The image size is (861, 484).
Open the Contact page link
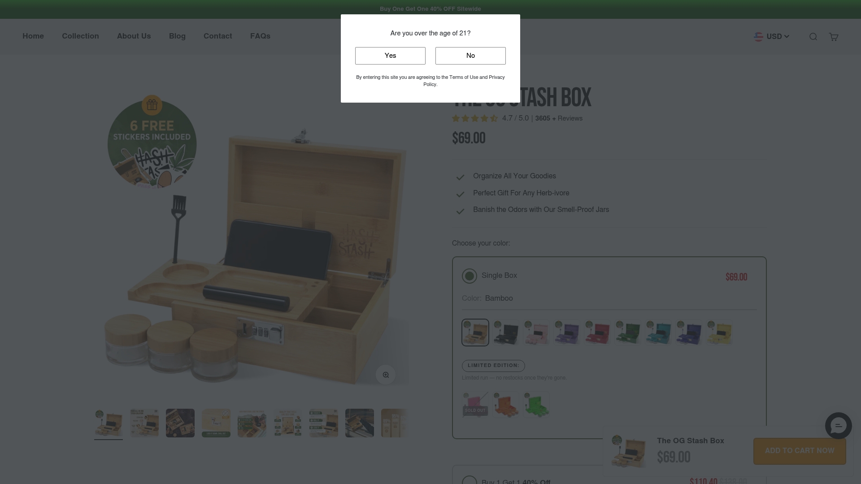click(217, 36)
